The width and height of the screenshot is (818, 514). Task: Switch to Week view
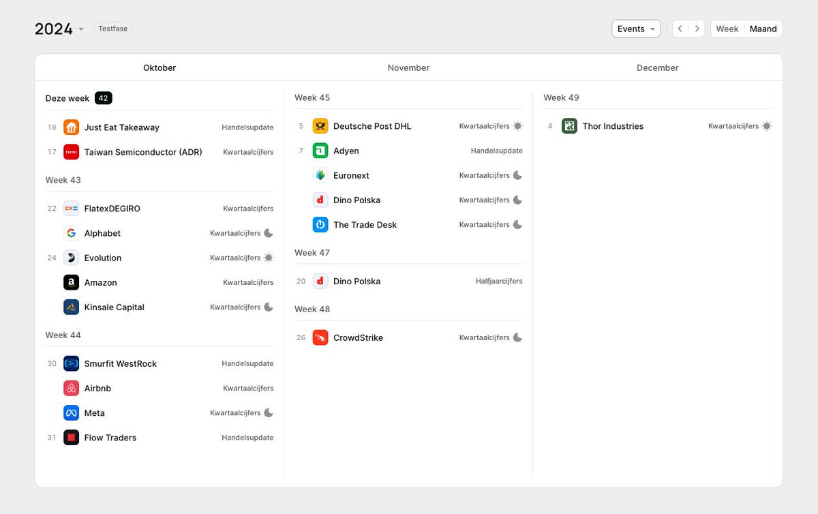[727, 29]
